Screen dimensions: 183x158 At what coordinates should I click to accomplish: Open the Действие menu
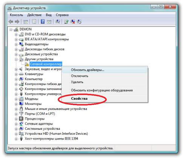pos(34,15)
